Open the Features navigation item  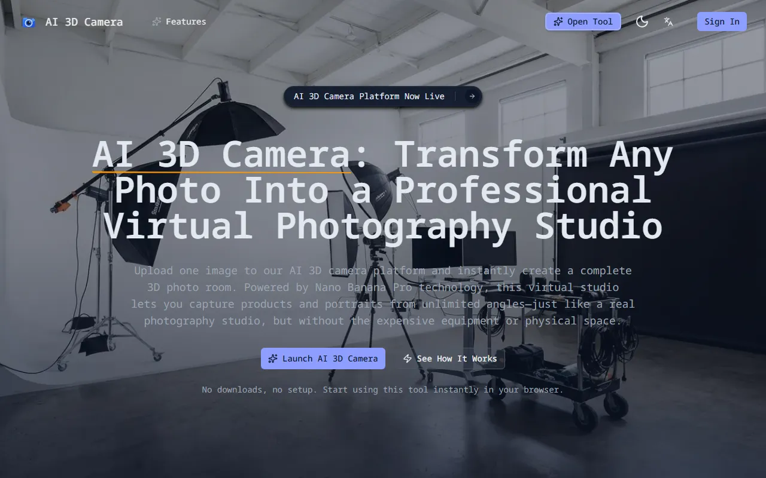[186, 22]
